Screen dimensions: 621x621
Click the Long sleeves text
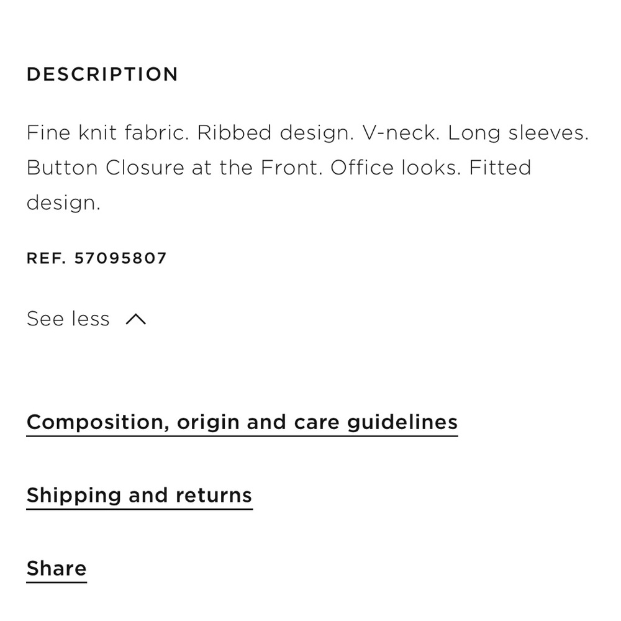point(518,132)
